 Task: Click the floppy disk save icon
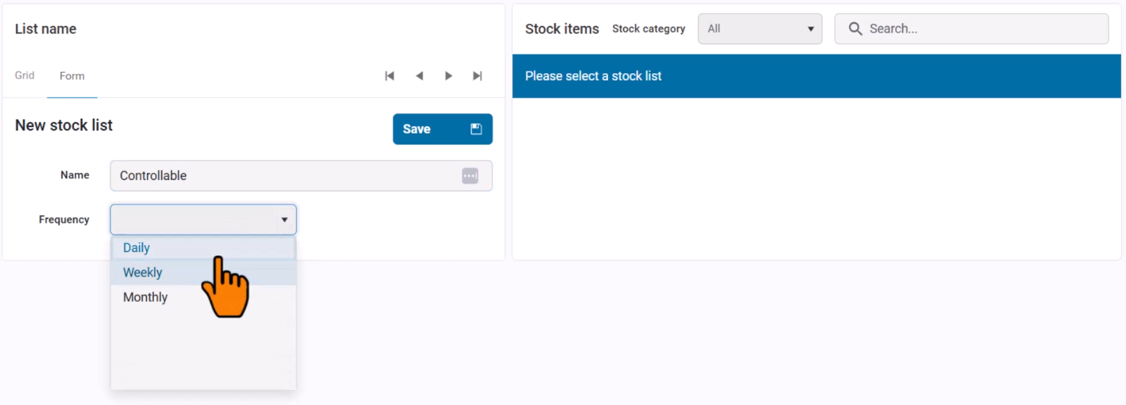tap(476, 129)
